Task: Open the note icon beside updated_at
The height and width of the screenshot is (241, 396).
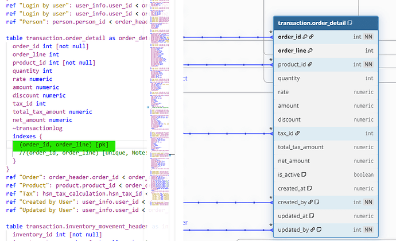Action: [312, 216]
